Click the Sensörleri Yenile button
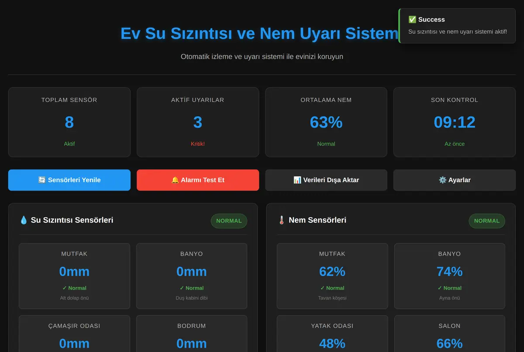This screenshot has height=352, width=524. [x=69, y=180]
